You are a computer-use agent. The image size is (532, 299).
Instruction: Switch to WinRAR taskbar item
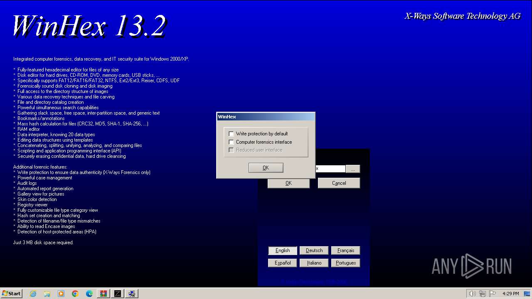(103, 294)
